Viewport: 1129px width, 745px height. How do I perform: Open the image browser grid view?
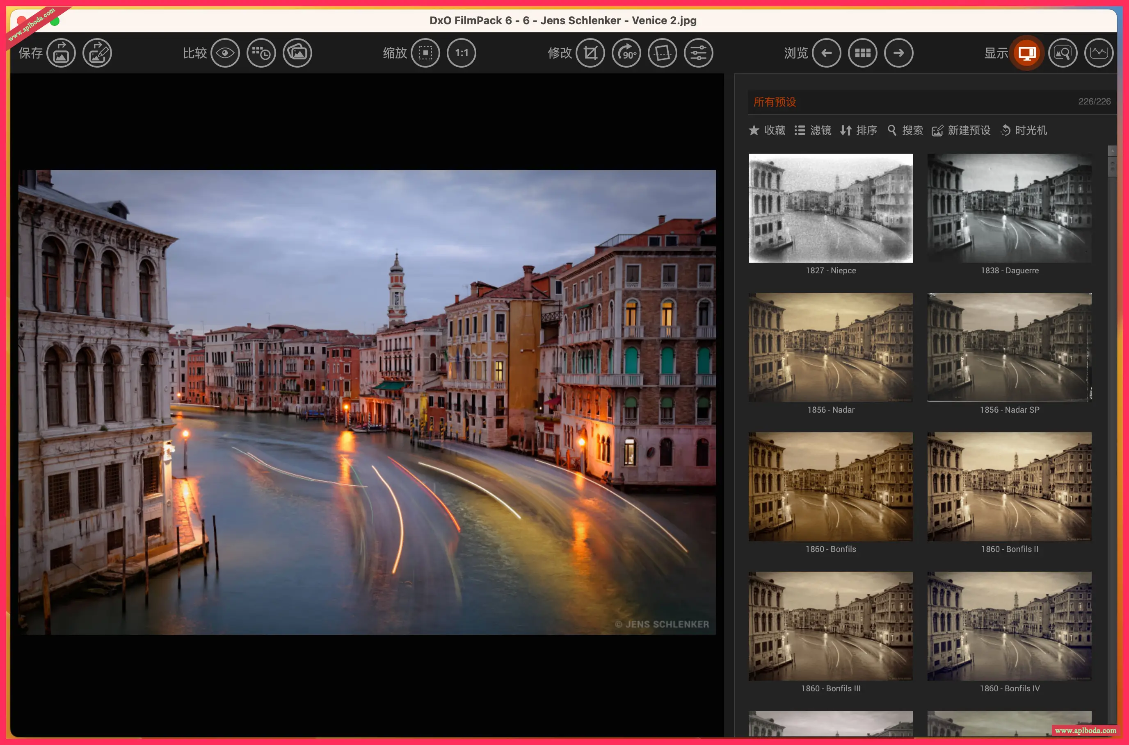tap(862, 53)
